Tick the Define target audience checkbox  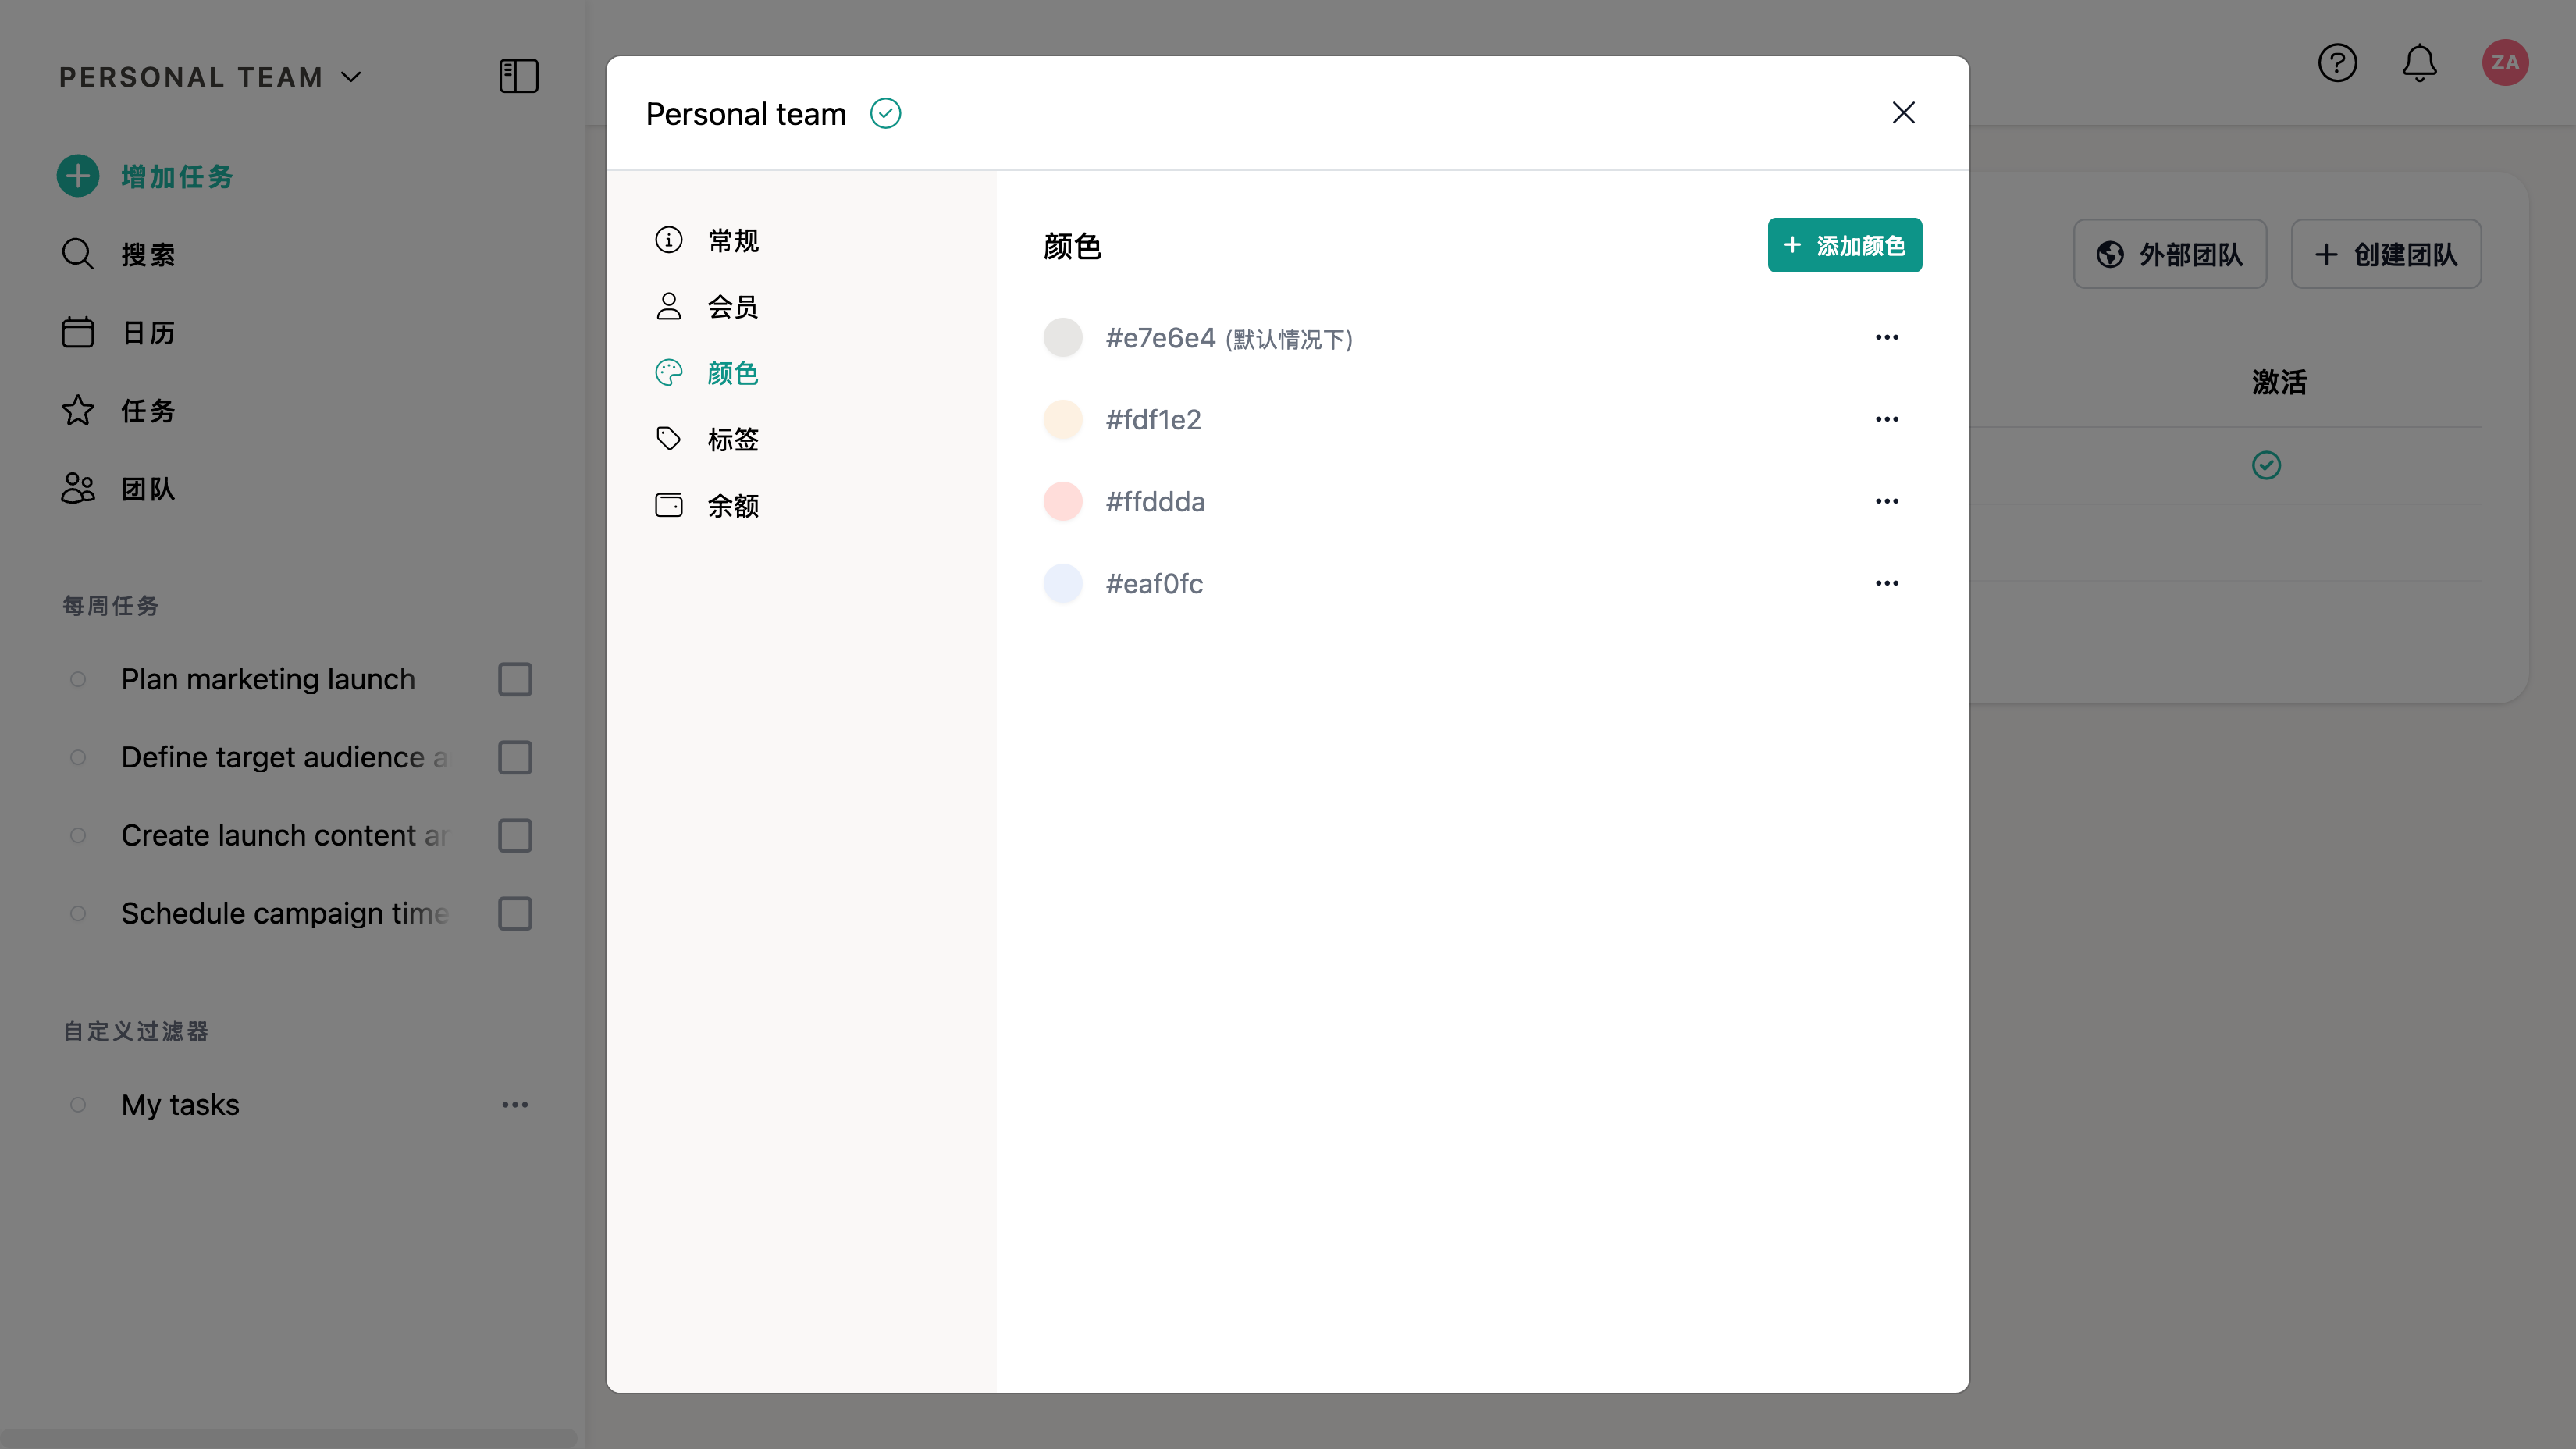(515, 758)
